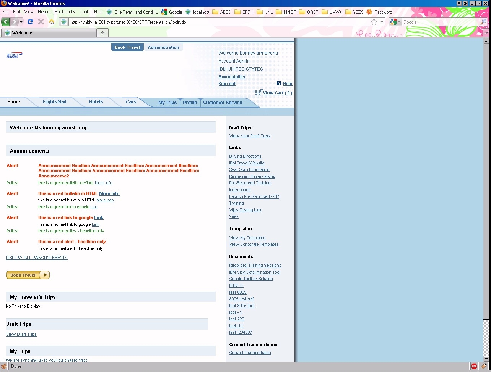Open the back/forward history dropdown arrow
491x372 pixels.
(x=21, y=22)
